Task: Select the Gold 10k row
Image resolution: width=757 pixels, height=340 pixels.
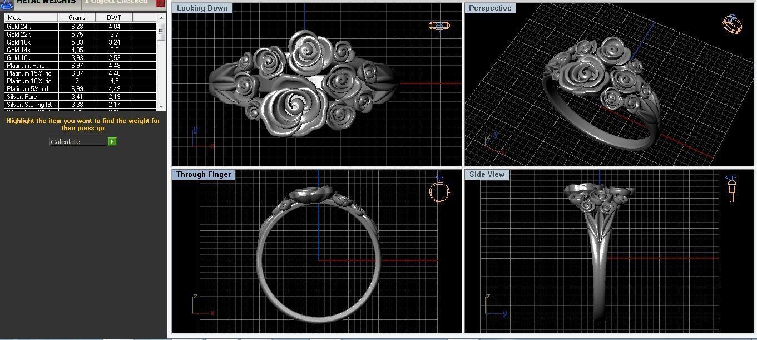Action: (81, 58)
